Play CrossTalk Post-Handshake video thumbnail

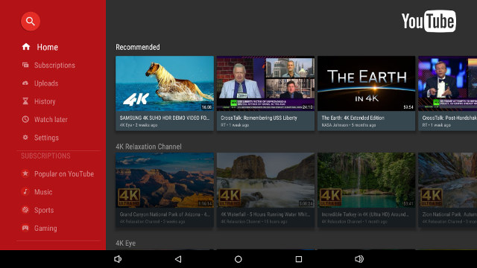pyautogui.click(x=447, y=83)
